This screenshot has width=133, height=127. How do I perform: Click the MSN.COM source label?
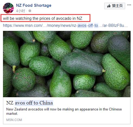pos(14,120)
